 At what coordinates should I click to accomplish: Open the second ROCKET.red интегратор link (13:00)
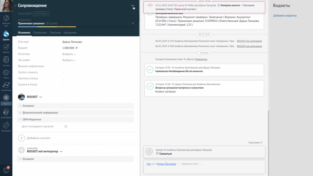pos(249,46)
